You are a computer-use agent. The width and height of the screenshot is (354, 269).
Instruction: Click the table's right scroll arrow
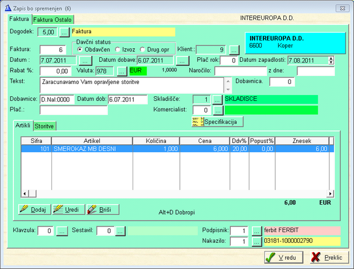(x=330, y=194)
